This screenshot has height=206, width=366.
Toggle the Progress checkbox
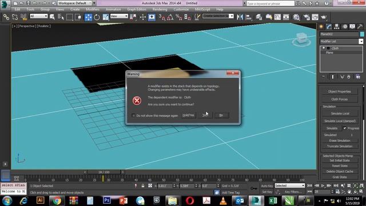click(344, 128)
